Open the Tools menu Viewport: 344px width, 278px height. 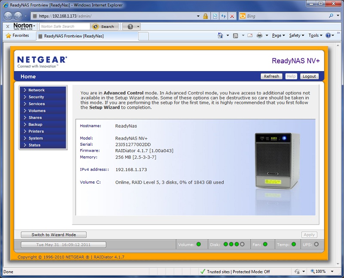pos(315,35)
